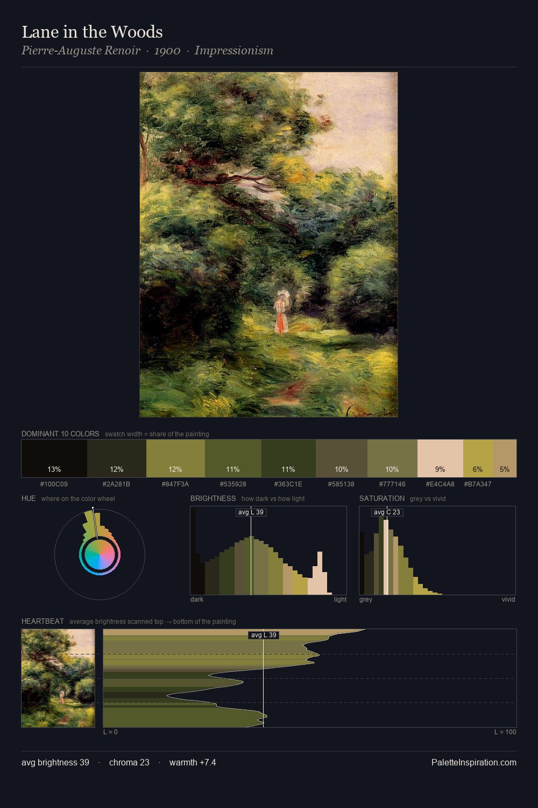This screenshot has width=538, height=808.
Task: Click the '#100C09' hex code label
Action: [54, 484]
